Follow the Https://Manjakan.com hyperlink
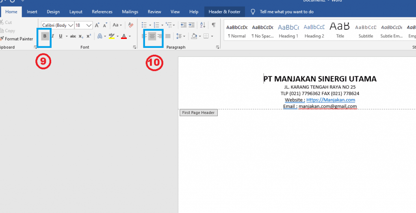 pos(331,100)
